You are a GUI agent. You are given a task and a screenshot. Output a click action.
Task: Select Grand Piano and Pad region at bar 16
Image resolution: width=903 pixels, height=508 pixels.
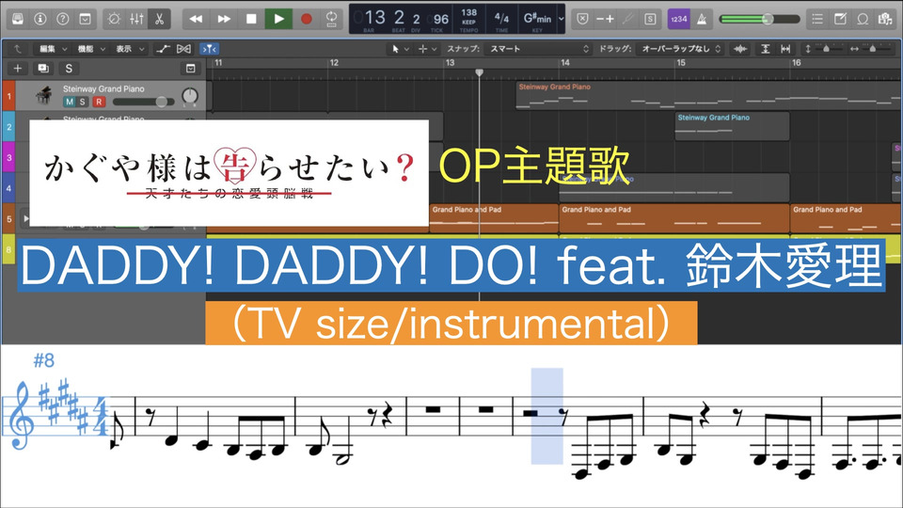pos(846,219)
